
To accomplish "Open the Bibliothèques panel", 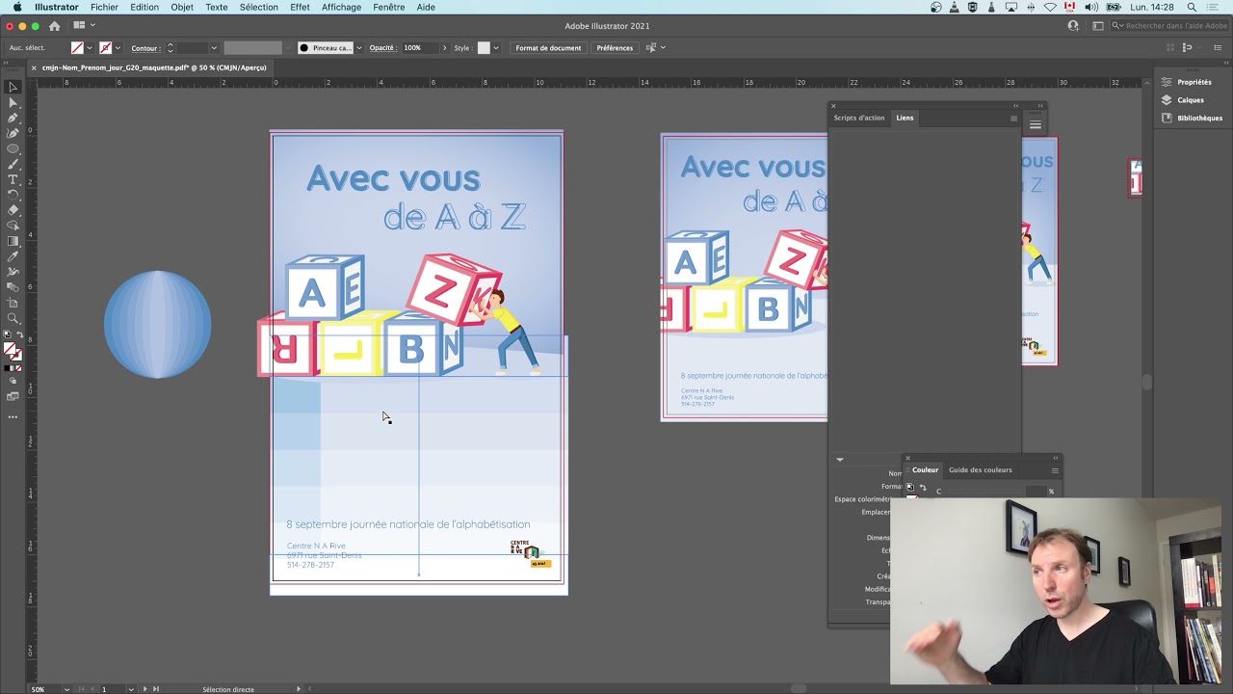I will tap(1192, 118).
